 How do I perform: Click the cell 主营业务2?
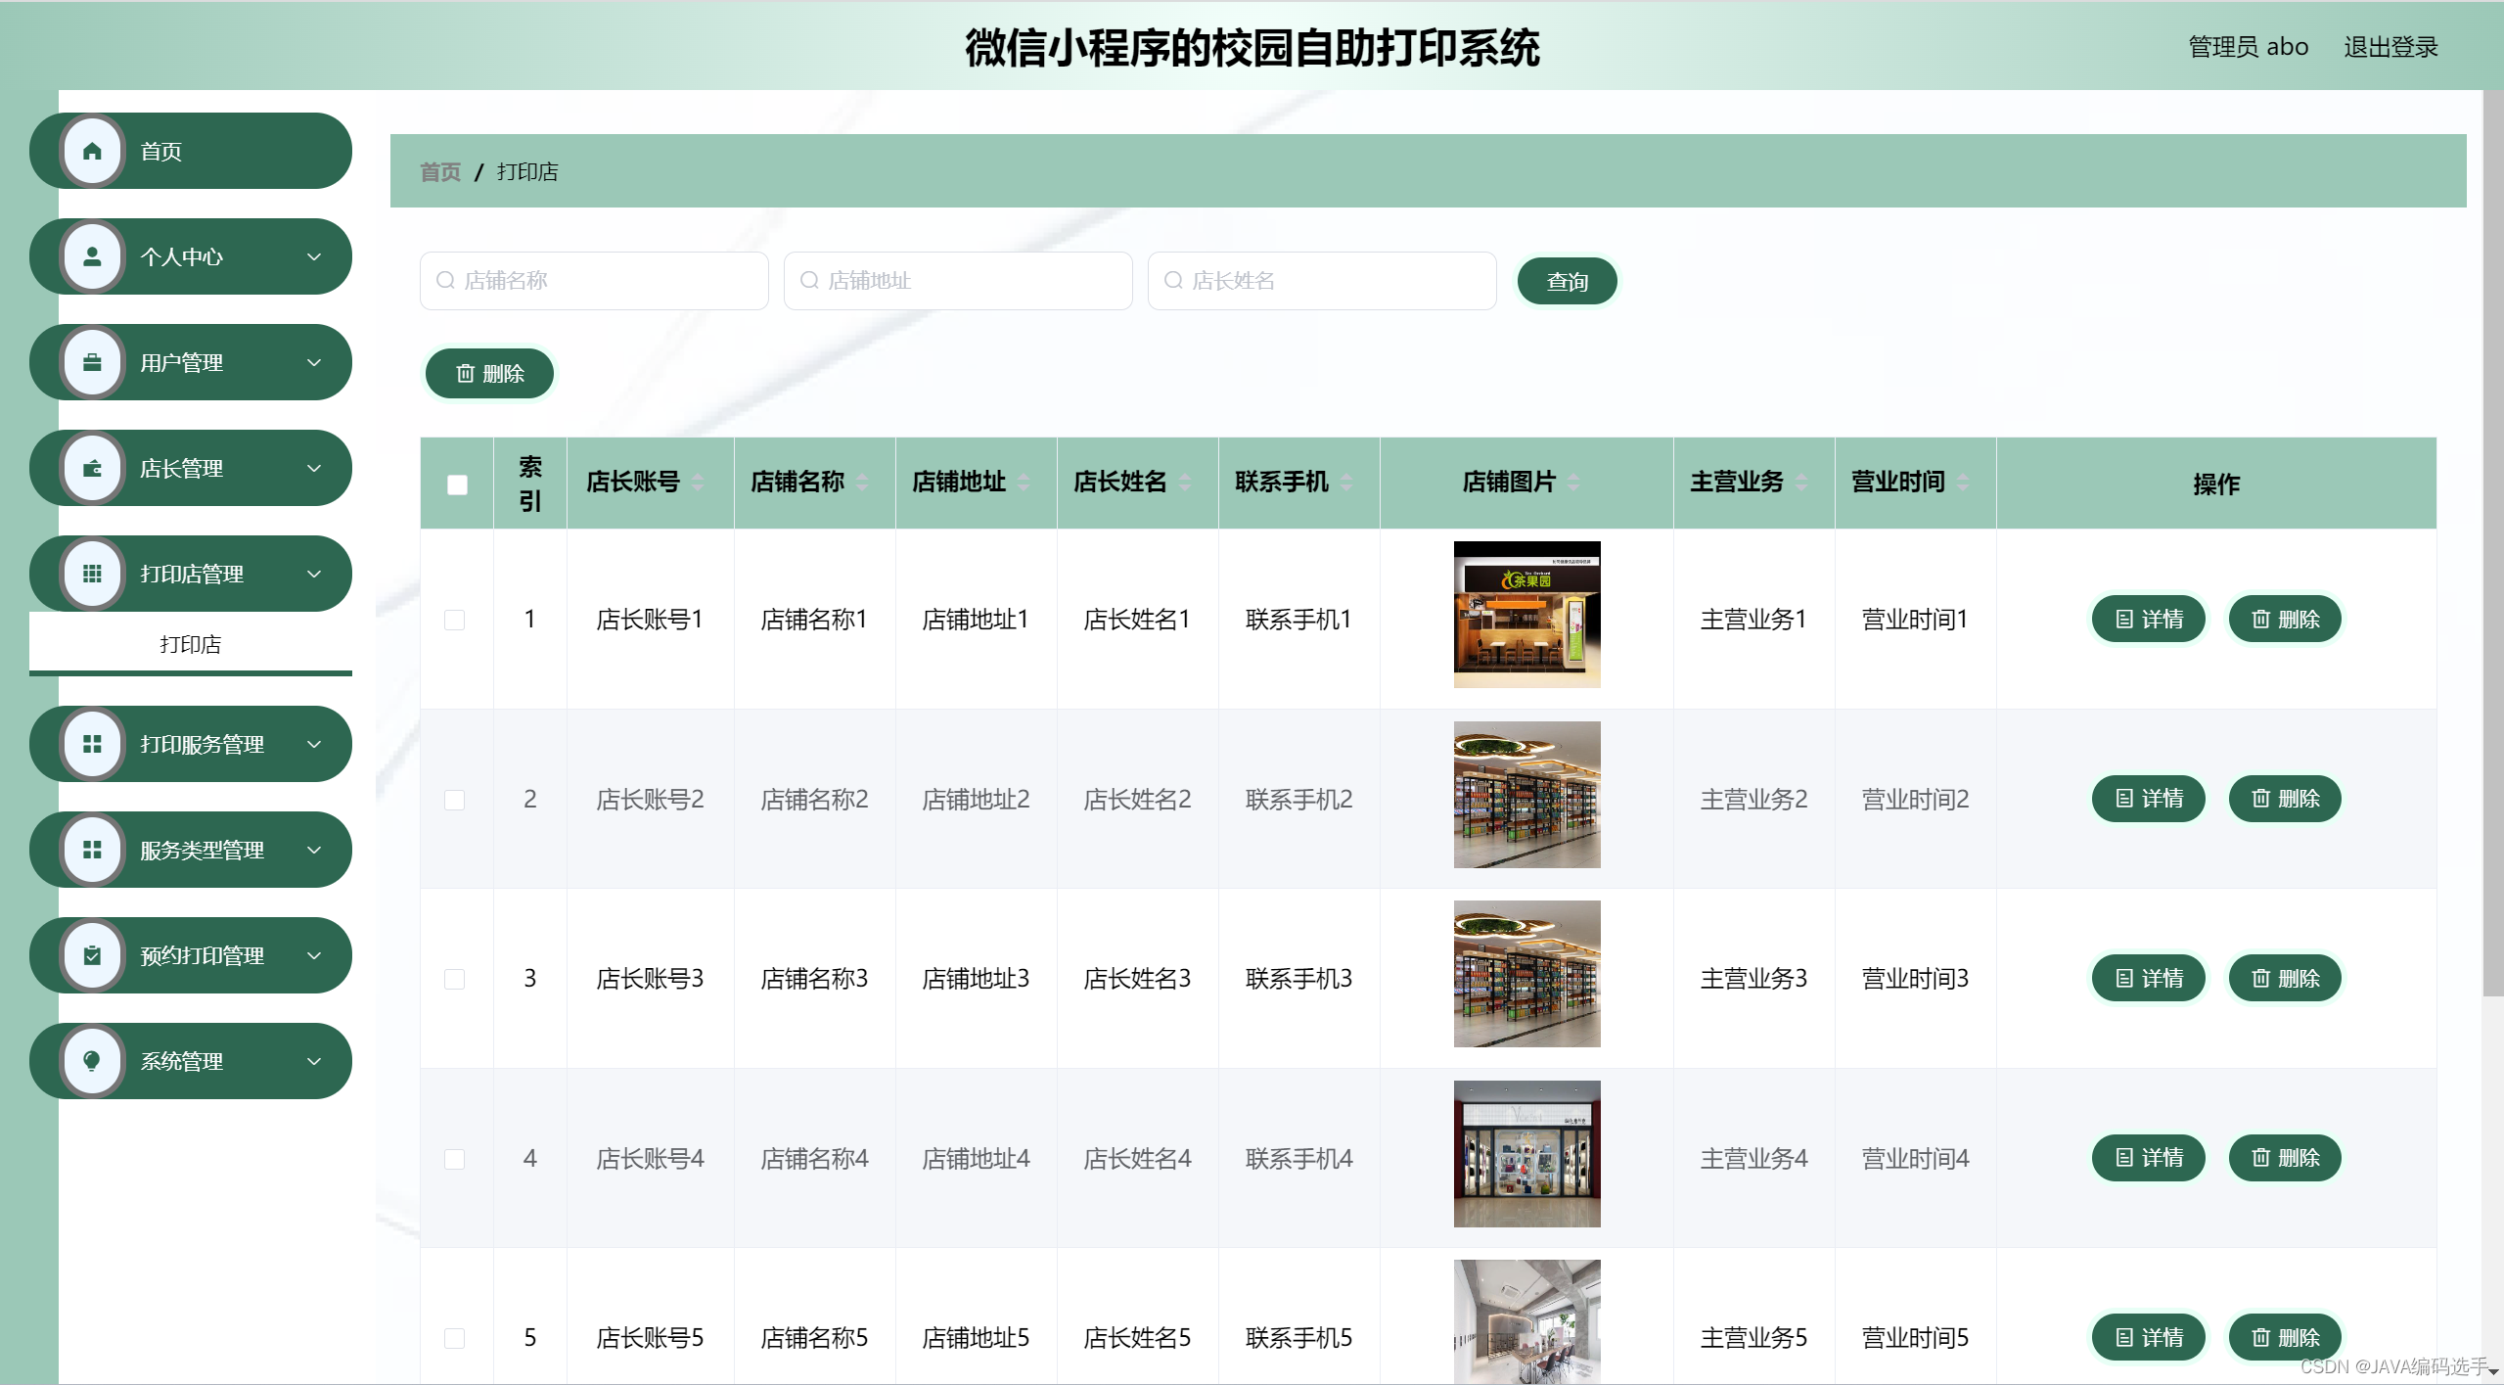(x=1753, y=800)
